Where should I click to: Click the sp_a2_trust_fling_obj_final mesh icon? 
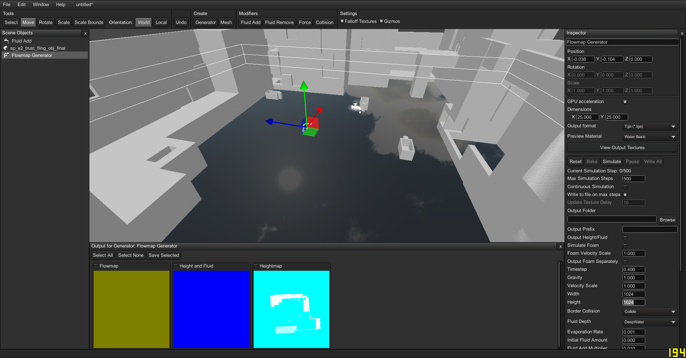pos(6,48)
